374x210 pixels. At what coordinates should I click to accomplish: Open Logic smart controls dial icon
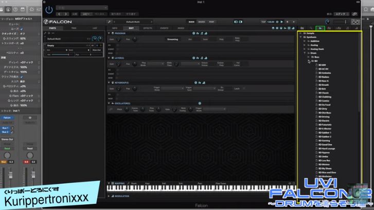31,10
